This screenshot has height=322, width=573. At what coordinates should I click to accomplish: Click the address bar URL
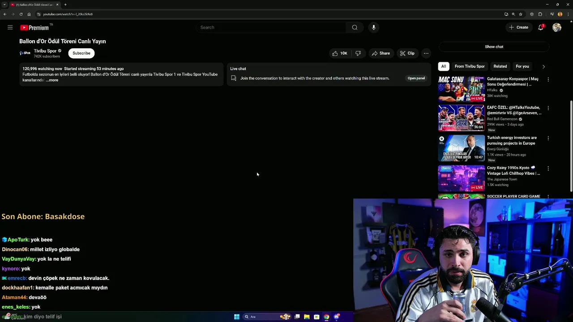point(68,14)
